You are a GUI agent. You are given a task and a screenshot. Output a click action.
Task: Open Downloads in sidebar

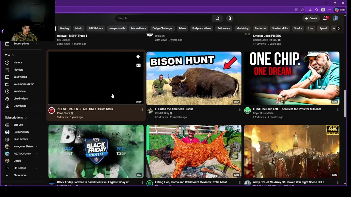pos(20,106)
